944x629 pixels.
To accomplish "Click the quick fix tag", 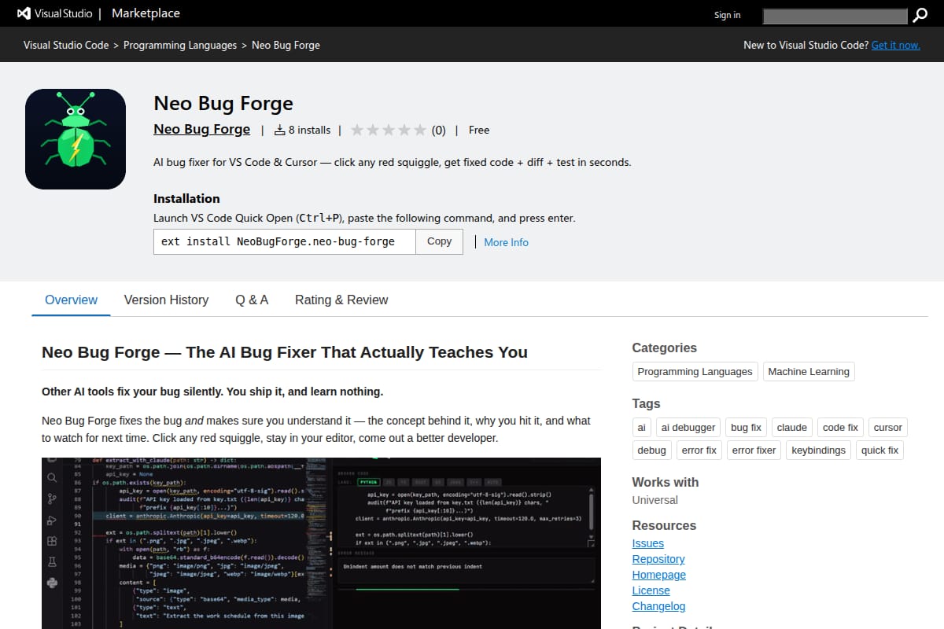I will tap(879, 450).
